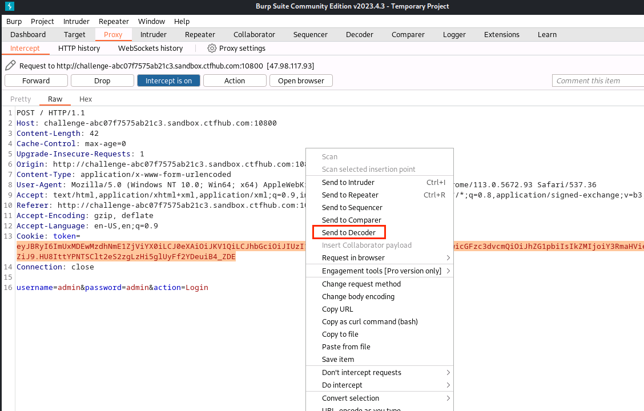
Task: Open the Window menu
Action: click(151, 21)
